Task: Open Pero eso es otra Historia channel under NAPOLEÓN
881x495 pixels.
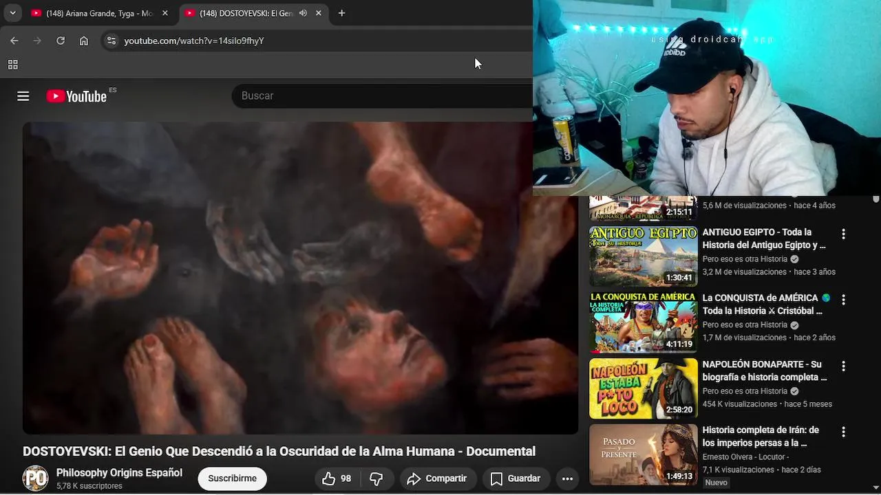Action: [745, 391]
